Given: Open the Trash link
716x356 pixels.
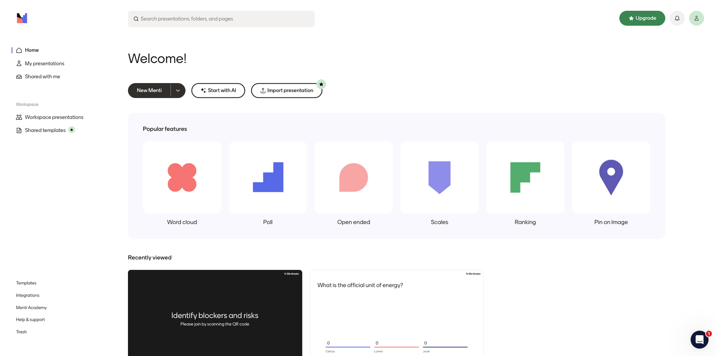Looking at the screenshot, I should point(21,332).
